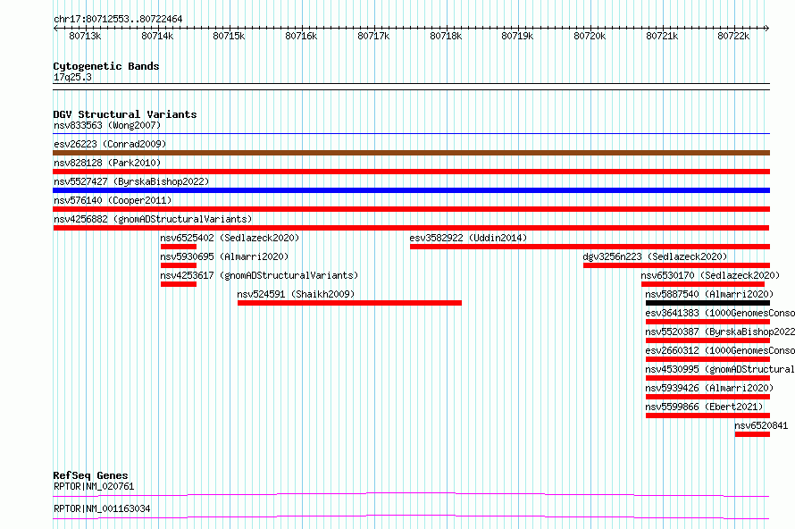Open nsv5527427 (ByrskaBishop2022) label

point(131,181)
